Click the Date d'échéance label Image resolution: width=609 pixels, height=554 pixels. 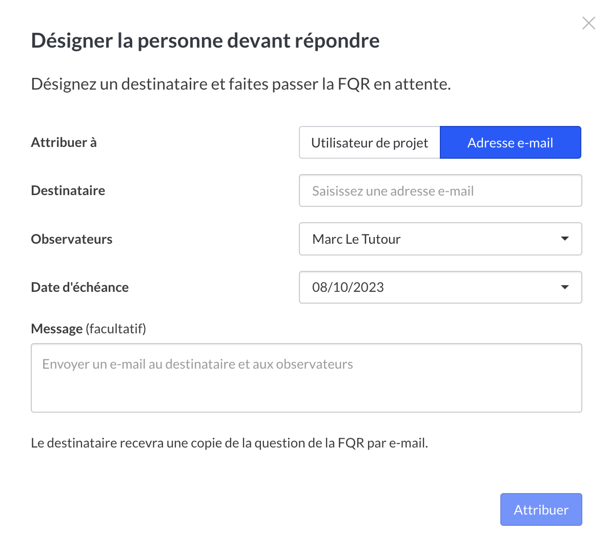pyautogui.click(x=79, y=287)
